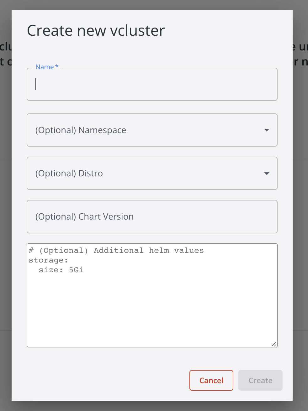Open the Namespace dropdown arrow
This screenshot has width=308, height=411.
click(267, 130)
